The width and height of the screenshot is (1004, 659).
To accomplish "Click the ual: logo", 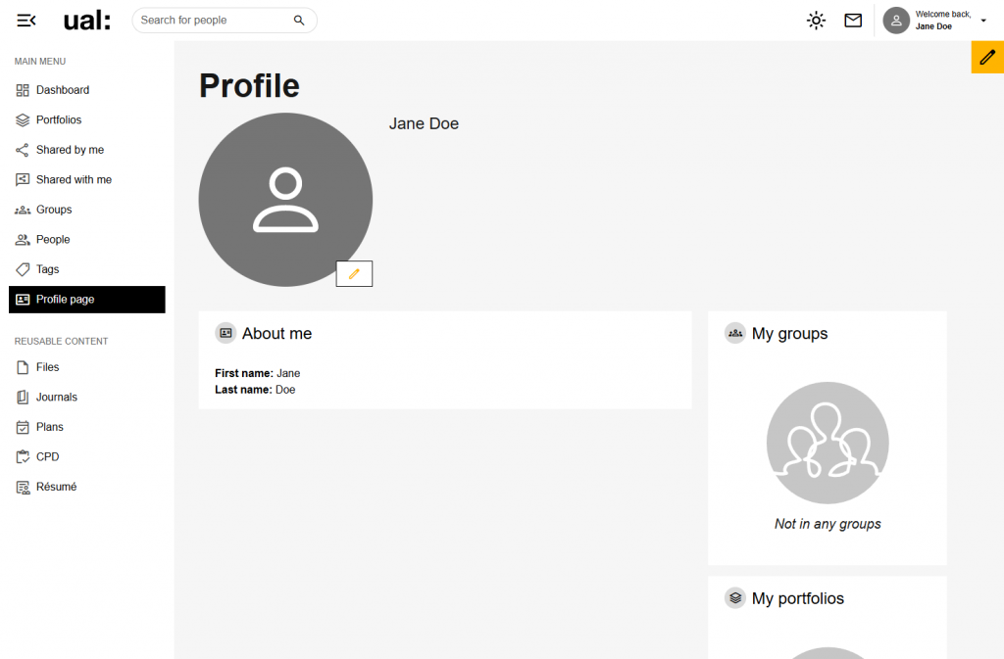I will click(87, 21).
